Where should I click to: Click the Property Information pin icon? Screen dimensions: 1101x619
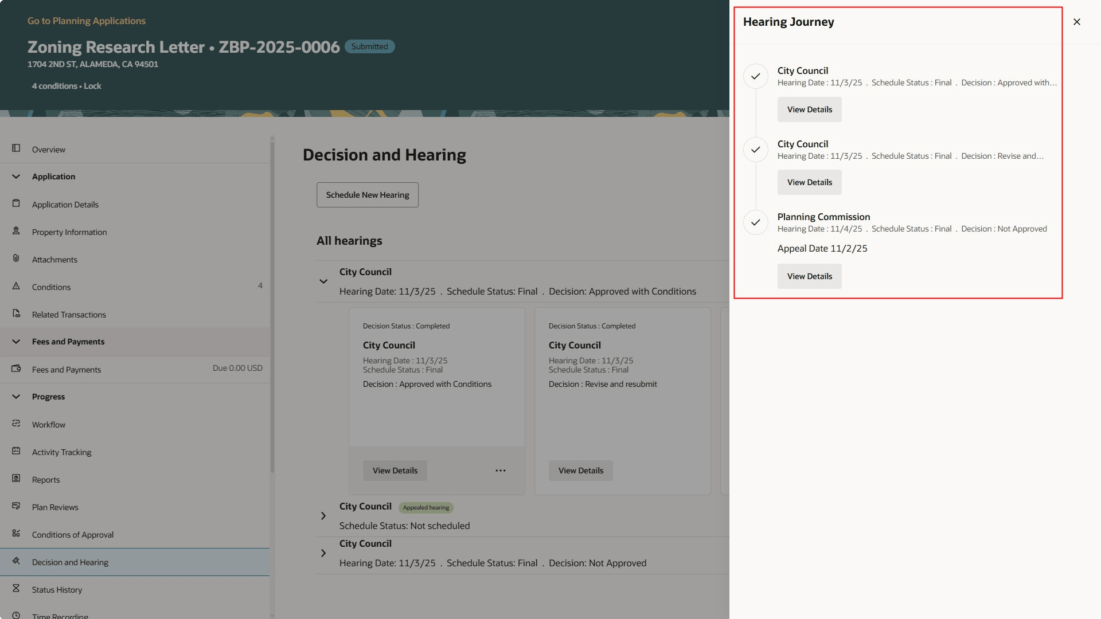(16, 231)
